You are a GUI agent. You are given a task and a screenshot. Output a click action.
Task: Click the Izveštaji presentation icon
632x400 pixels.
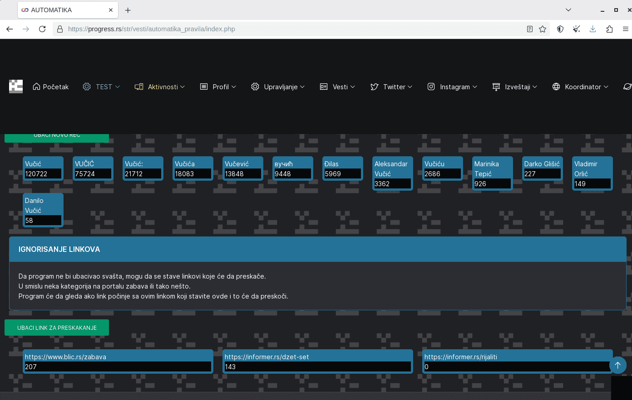[x=496, y=87]
